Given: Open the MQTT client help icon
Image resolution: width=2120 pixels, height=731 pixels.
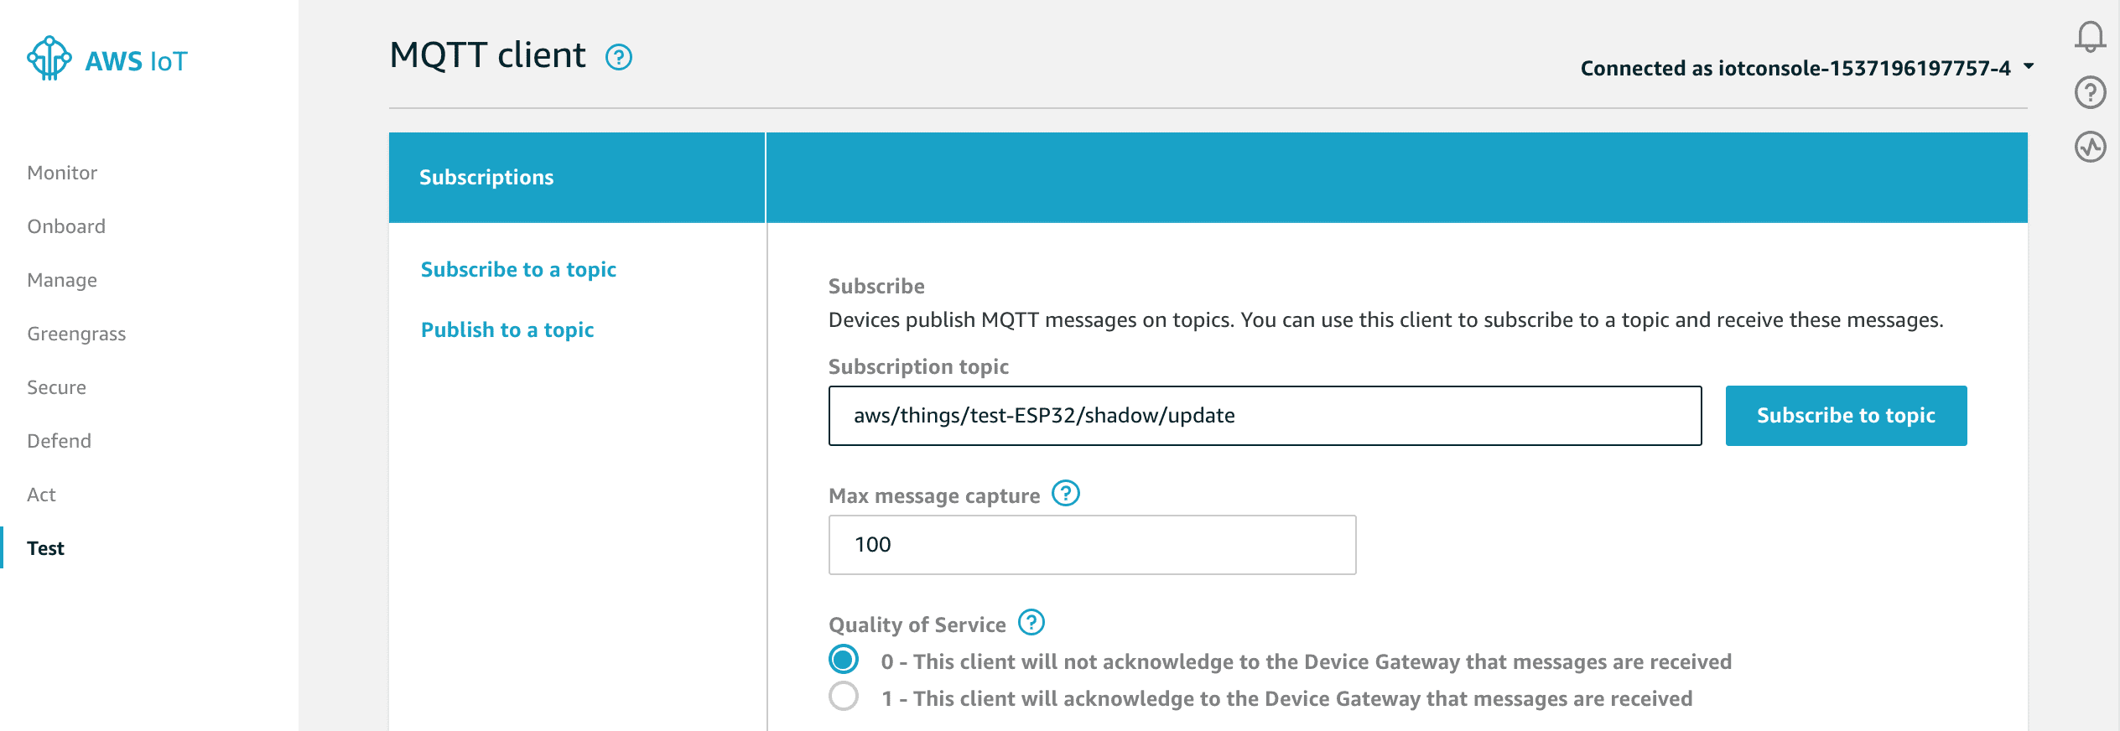Looking at the screenshot, I should pyautogui.click(x=619, y=57).
